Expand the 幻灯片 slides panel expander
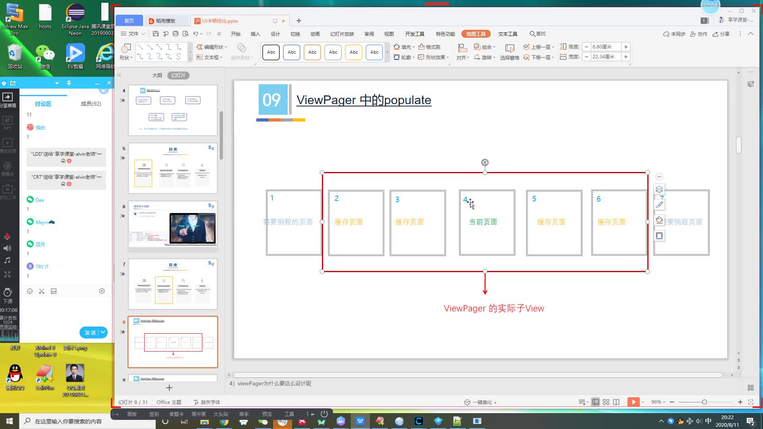763x429 pixels. point(120,74)
